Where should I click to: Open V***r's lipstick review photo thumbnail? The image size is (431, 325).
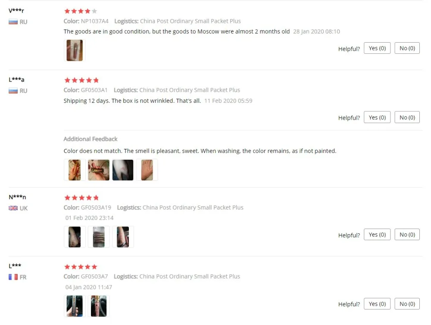pos(75,50)
